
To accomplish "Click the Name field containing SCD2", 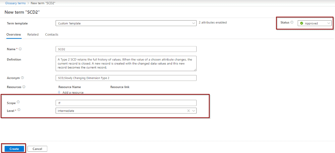I will (x=126, y=49).
